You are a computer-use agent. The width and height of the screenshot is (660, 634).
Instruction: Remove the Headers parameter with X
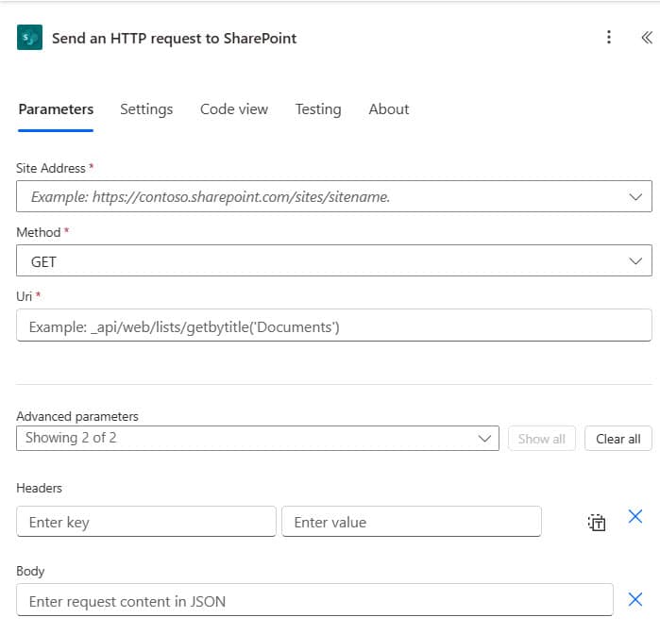point(635,516)
